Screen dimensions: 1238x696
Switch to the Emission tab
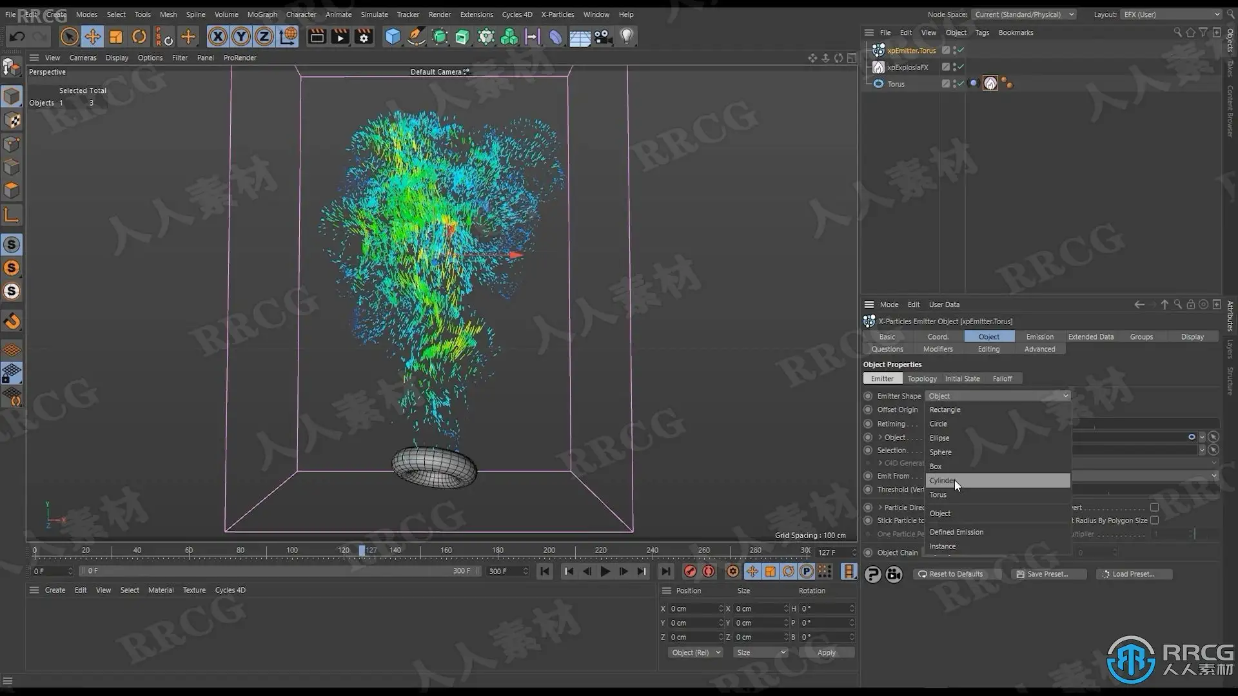(1039, 336)
